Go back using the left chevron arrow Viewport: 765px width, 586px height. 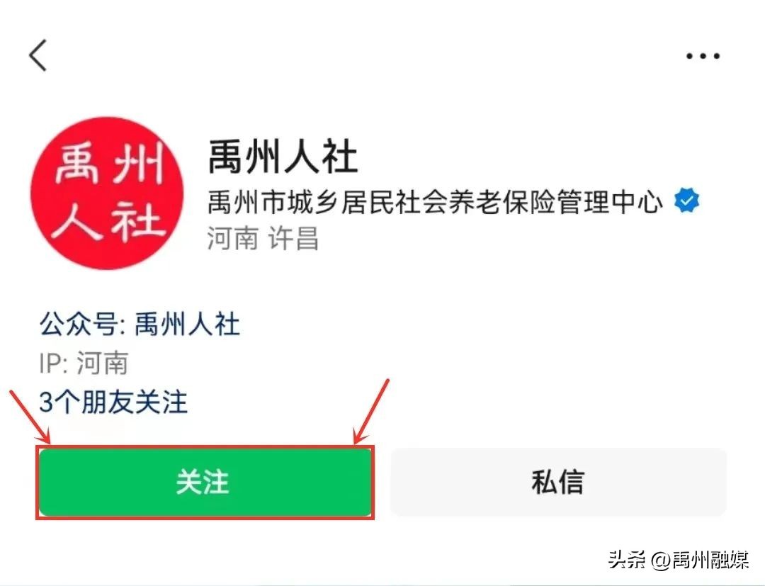coord(38,55)
